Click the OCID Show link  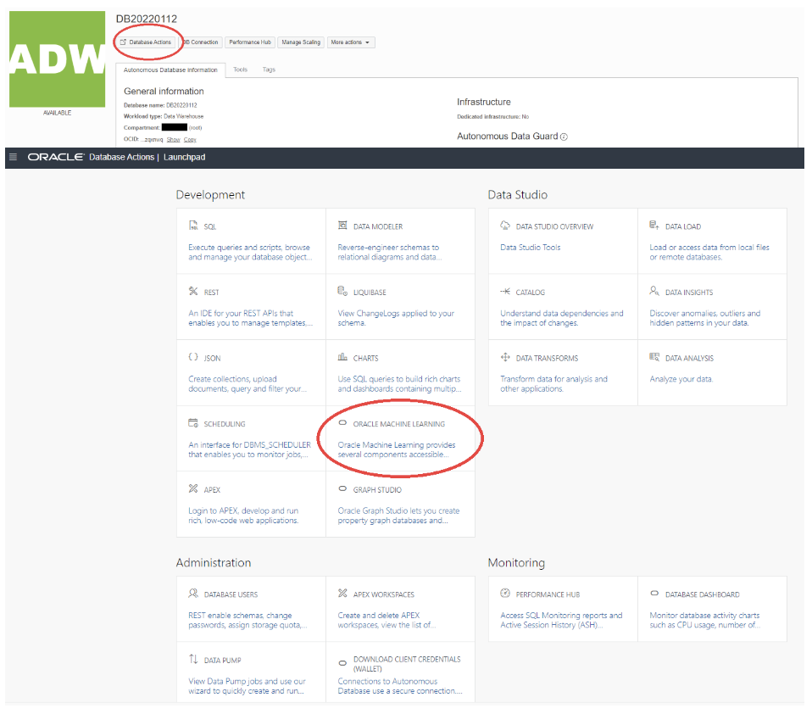click(x=174, y=139)
